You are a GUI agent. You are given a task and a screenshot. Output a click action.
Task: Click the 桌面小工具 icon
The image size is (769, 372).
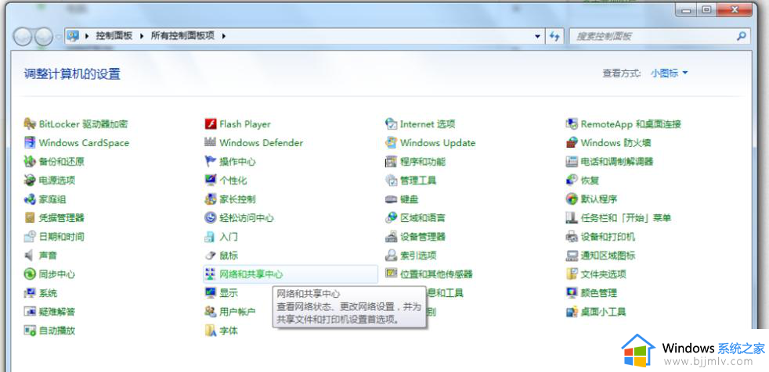572,311
